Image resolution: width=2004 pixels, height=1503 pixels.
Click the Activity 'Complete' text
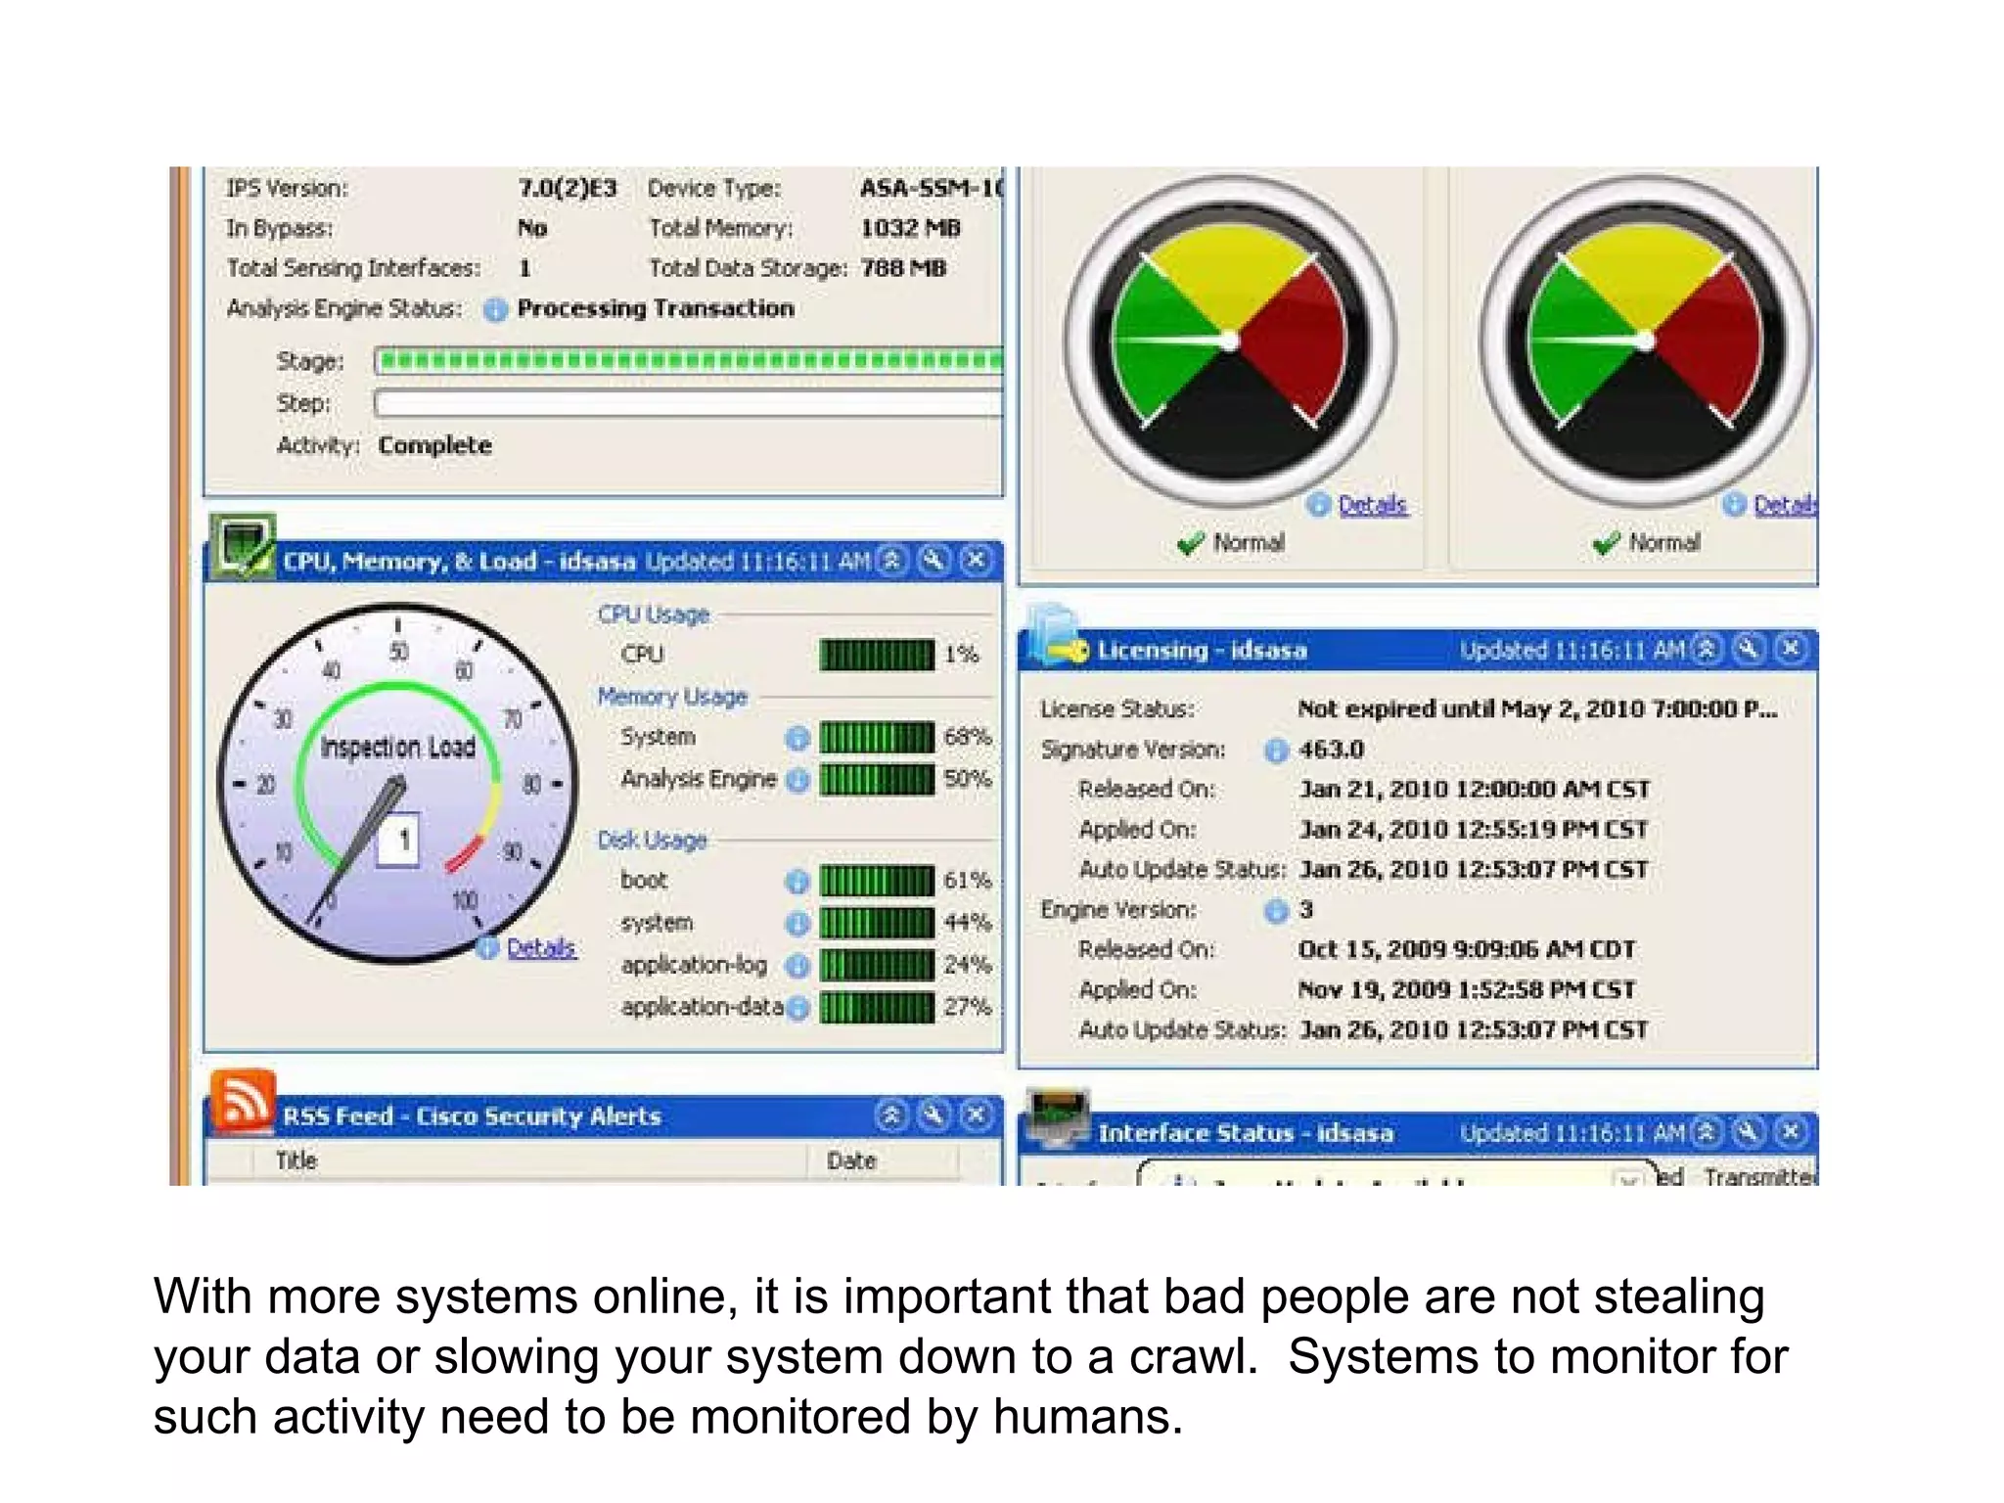click(x=435, y=445)
